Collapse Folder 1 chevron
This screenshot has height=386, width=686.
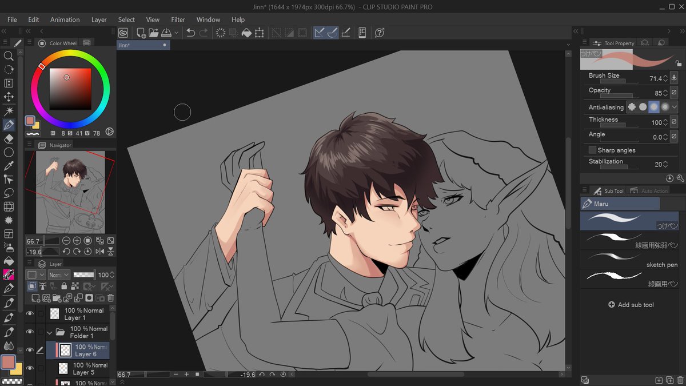(x=49, y=332)
